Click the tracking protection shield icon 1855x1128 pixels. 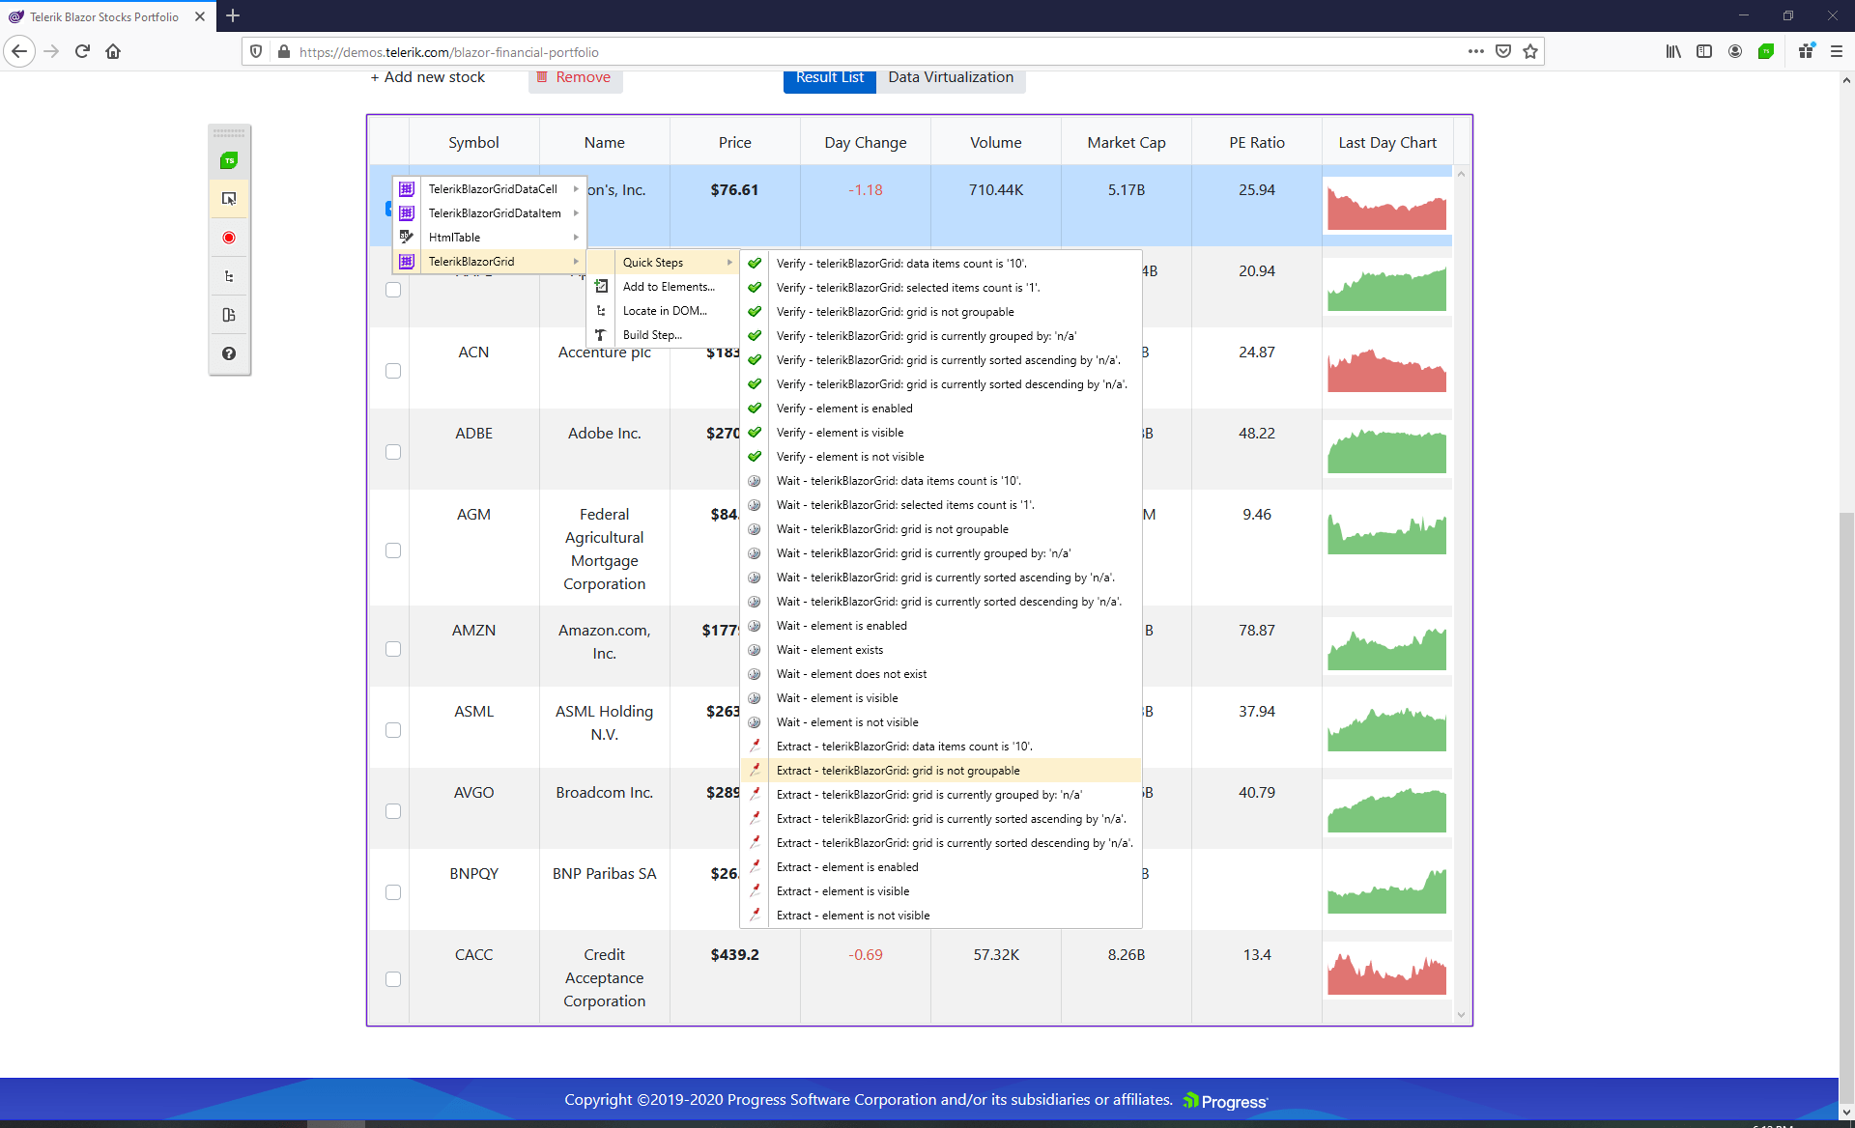point(256,52)
